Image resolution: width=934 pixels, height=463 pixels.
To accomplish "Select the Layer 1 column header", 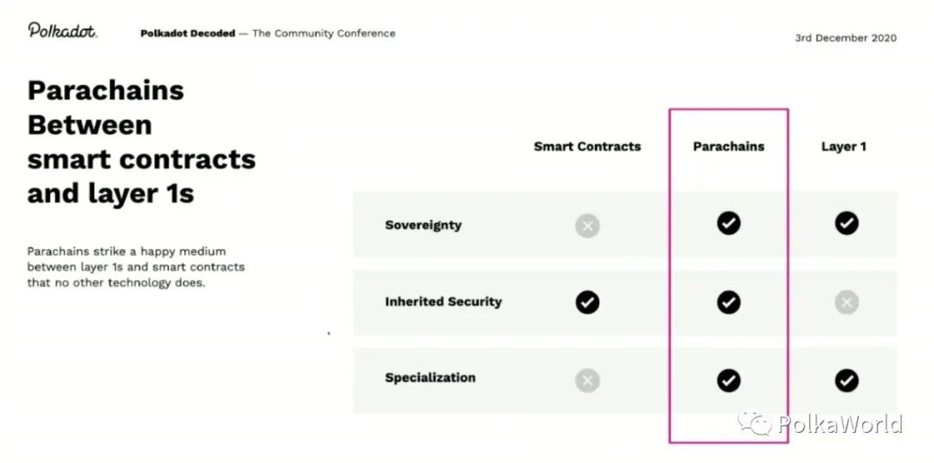I will click(843, 147).
